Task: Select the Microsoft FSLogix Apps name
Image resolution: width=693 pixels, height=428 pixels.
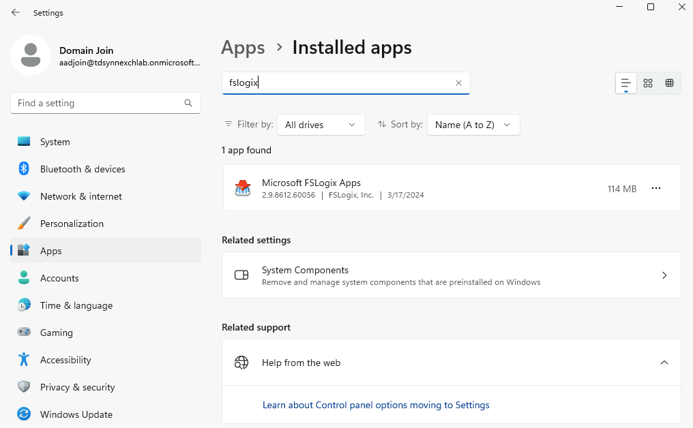Action: 311,183
